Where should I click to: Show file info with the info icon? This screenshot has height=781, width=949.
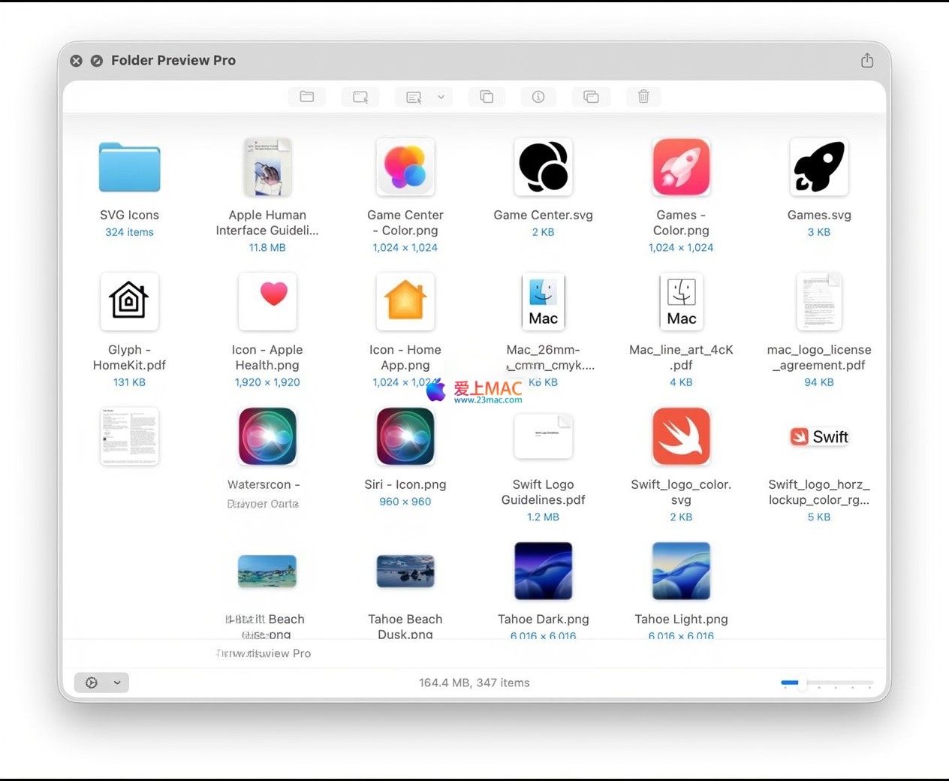coord(538,97)
